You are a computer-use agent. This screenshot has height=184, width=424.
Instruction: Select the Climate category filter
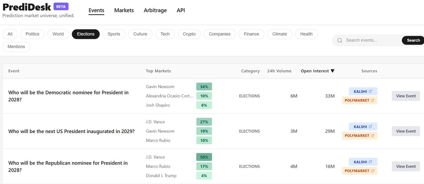tap(279, 34)
